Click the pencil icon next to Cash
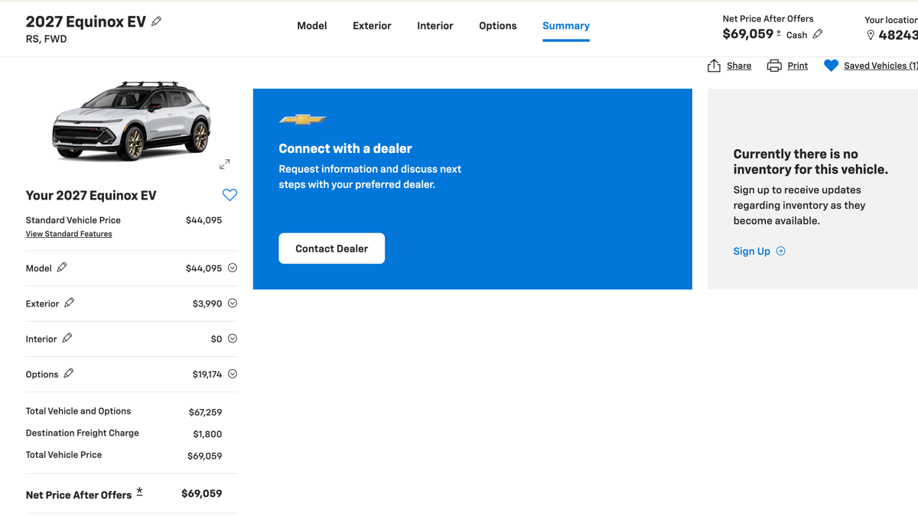The image size is (918, 516). (x=818, y=34)
